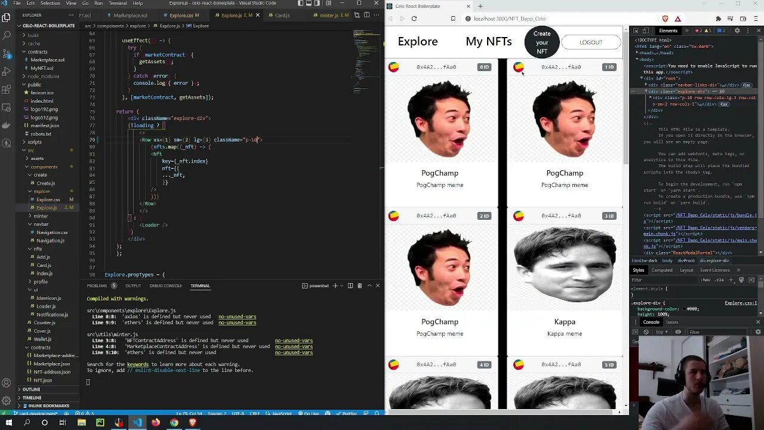Open Source Control view in activity bar
Screen dimensions: 764x430
[7, 54]
